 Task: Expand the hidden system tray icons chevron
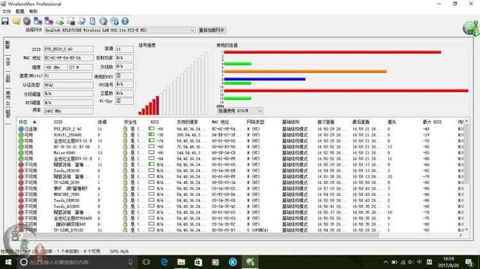[x=386, y=262]
